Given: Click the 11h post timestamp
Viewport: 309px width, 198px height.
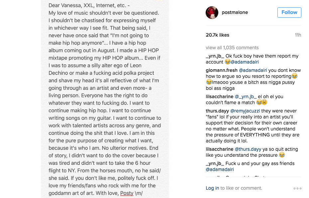Looking at the screenshot, I should (298, 35).
